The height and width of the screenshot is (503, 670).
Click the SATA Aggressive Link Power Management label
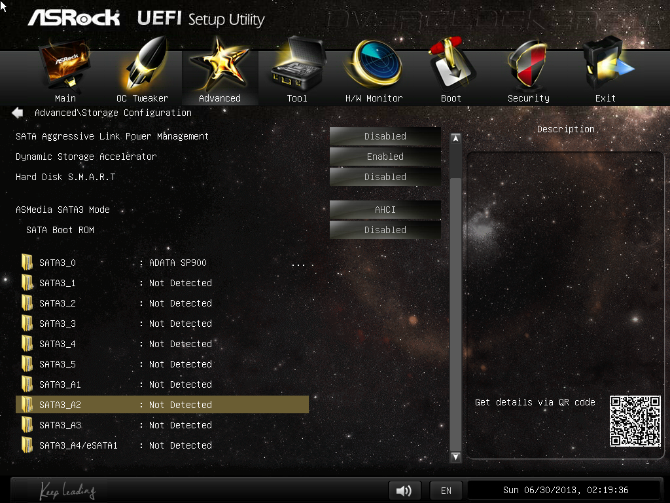point(112,136)
